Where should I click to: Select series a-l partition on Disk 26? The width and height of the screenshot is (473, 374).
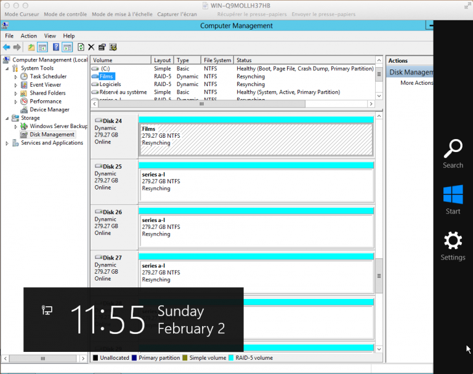256,231
